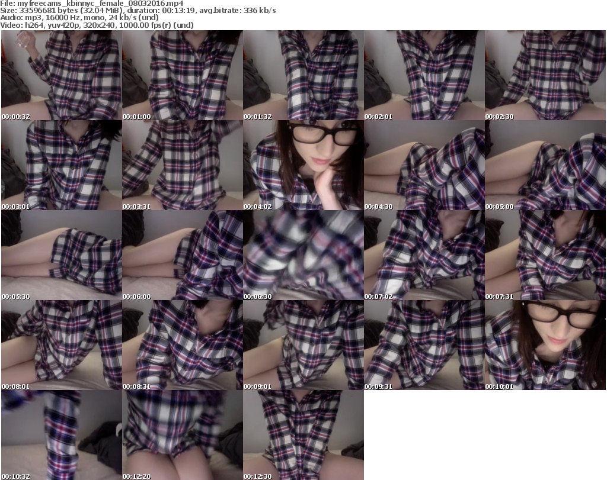Click the Audio mp3 info line

pyautogui.click(x=79, y=18)
